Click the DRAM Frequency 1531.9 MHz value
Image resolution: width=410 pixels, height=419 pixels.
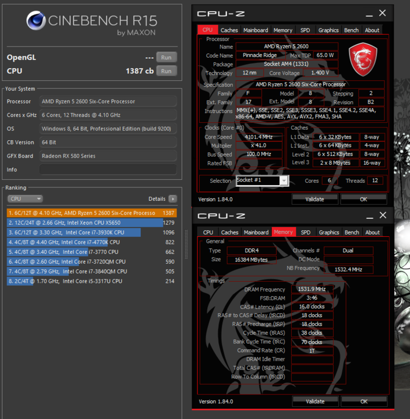click(312, 289)
